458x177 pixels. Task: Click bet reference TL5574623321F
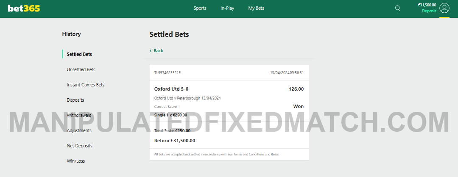tap(168, 73)
